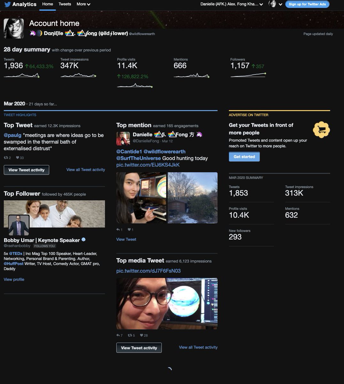Click the yellow promoted tweets cart icon
Screen dimensions: 344x384
(x=321, y=130)
